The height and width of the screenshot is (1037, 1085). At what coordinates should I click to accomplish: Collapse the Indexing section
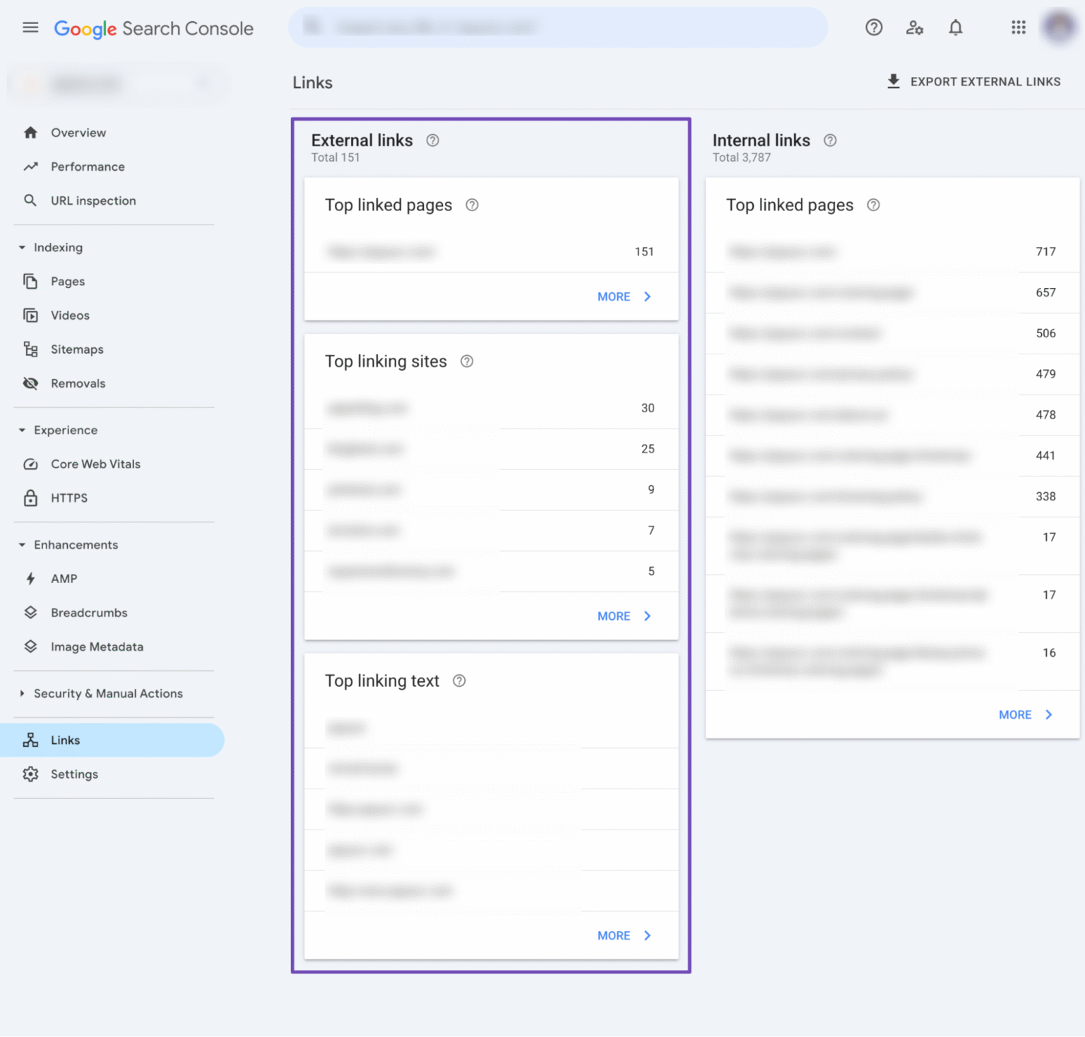[x=22, y=248]
